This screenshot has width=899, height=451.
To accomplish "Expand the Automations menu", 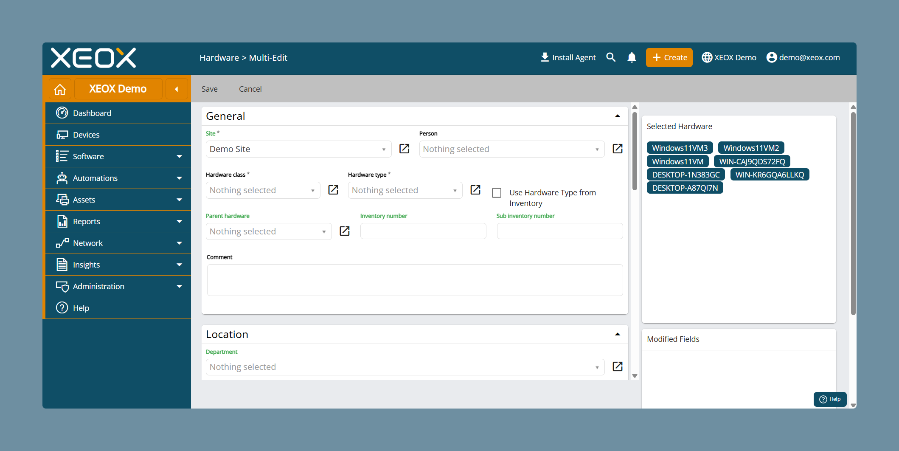I will point(118,178).
